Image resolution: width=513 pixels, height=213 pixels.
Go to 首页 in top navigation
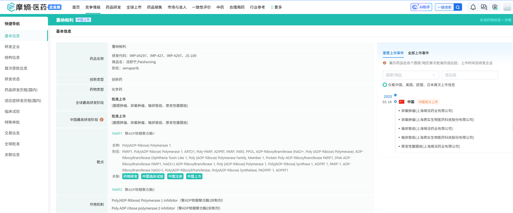coord(76,7)
